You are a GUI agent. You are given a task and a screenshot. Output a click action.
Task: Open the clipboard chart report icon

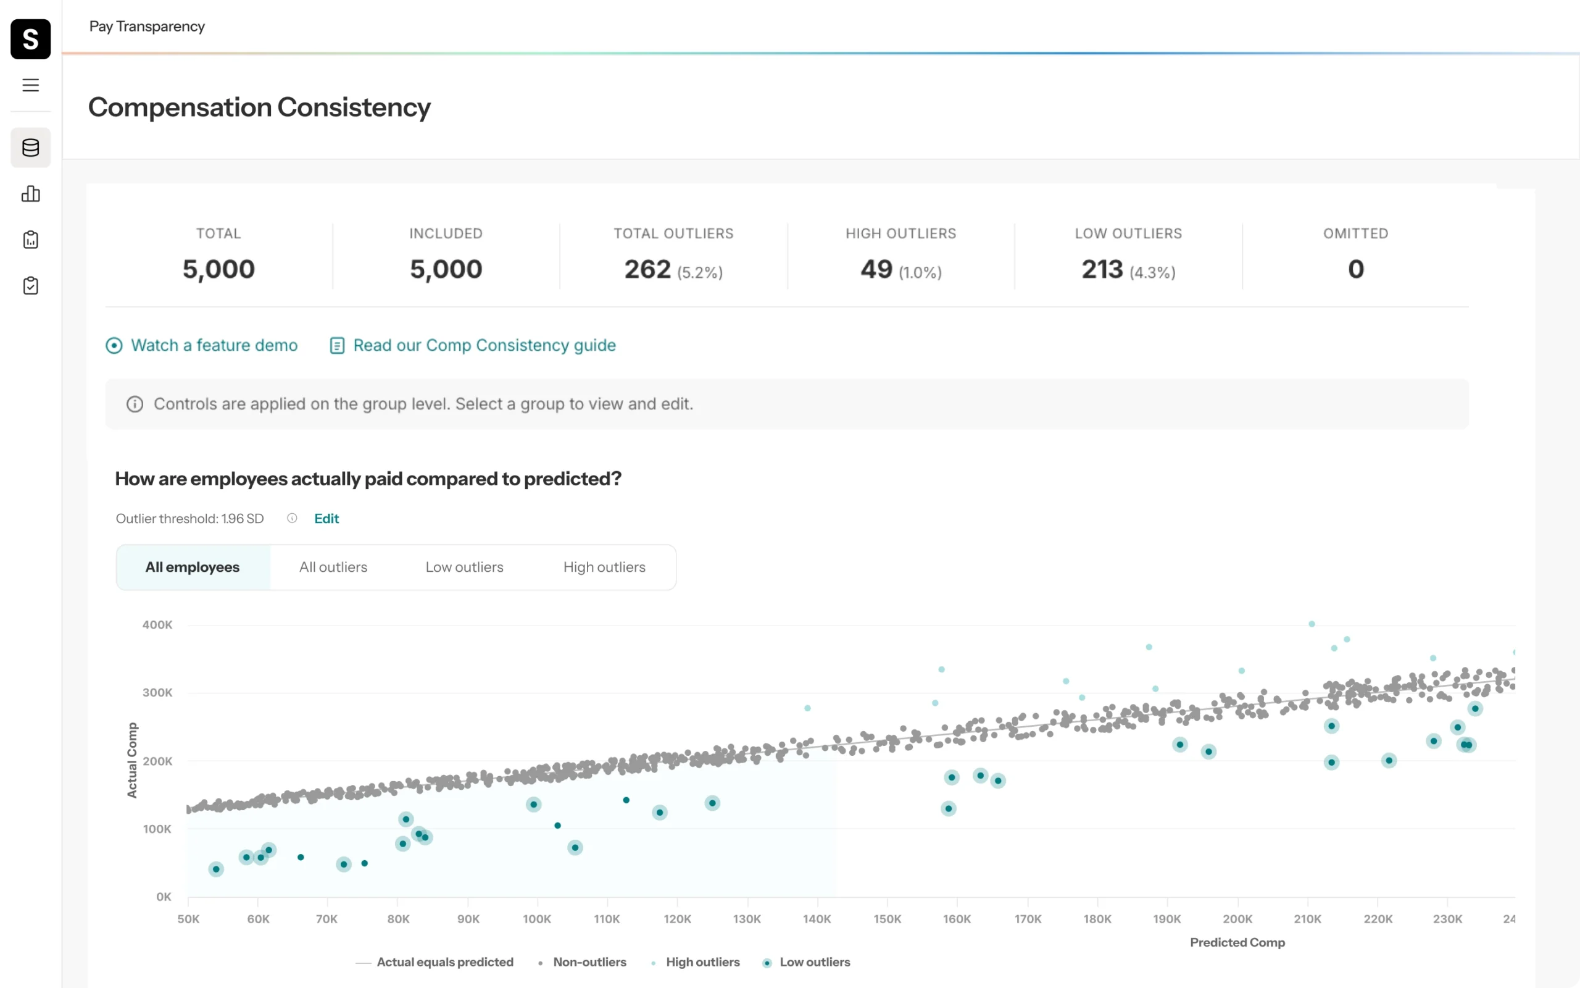[x=31, y=239]
